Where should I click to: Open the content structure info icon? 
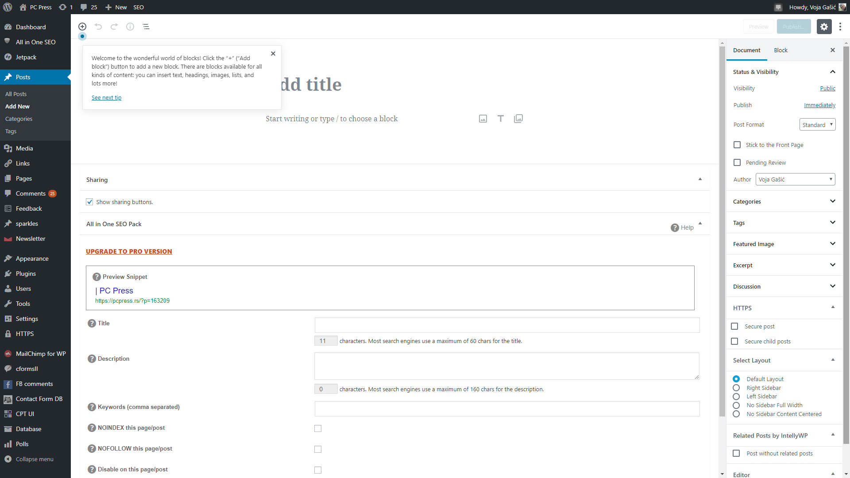pyautogui.click(x=130, y=27)
